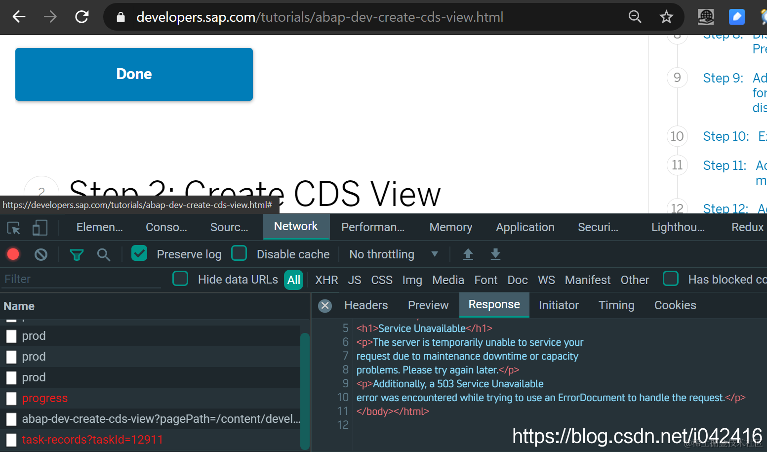Click the browser forward arrow

[50, 17]
